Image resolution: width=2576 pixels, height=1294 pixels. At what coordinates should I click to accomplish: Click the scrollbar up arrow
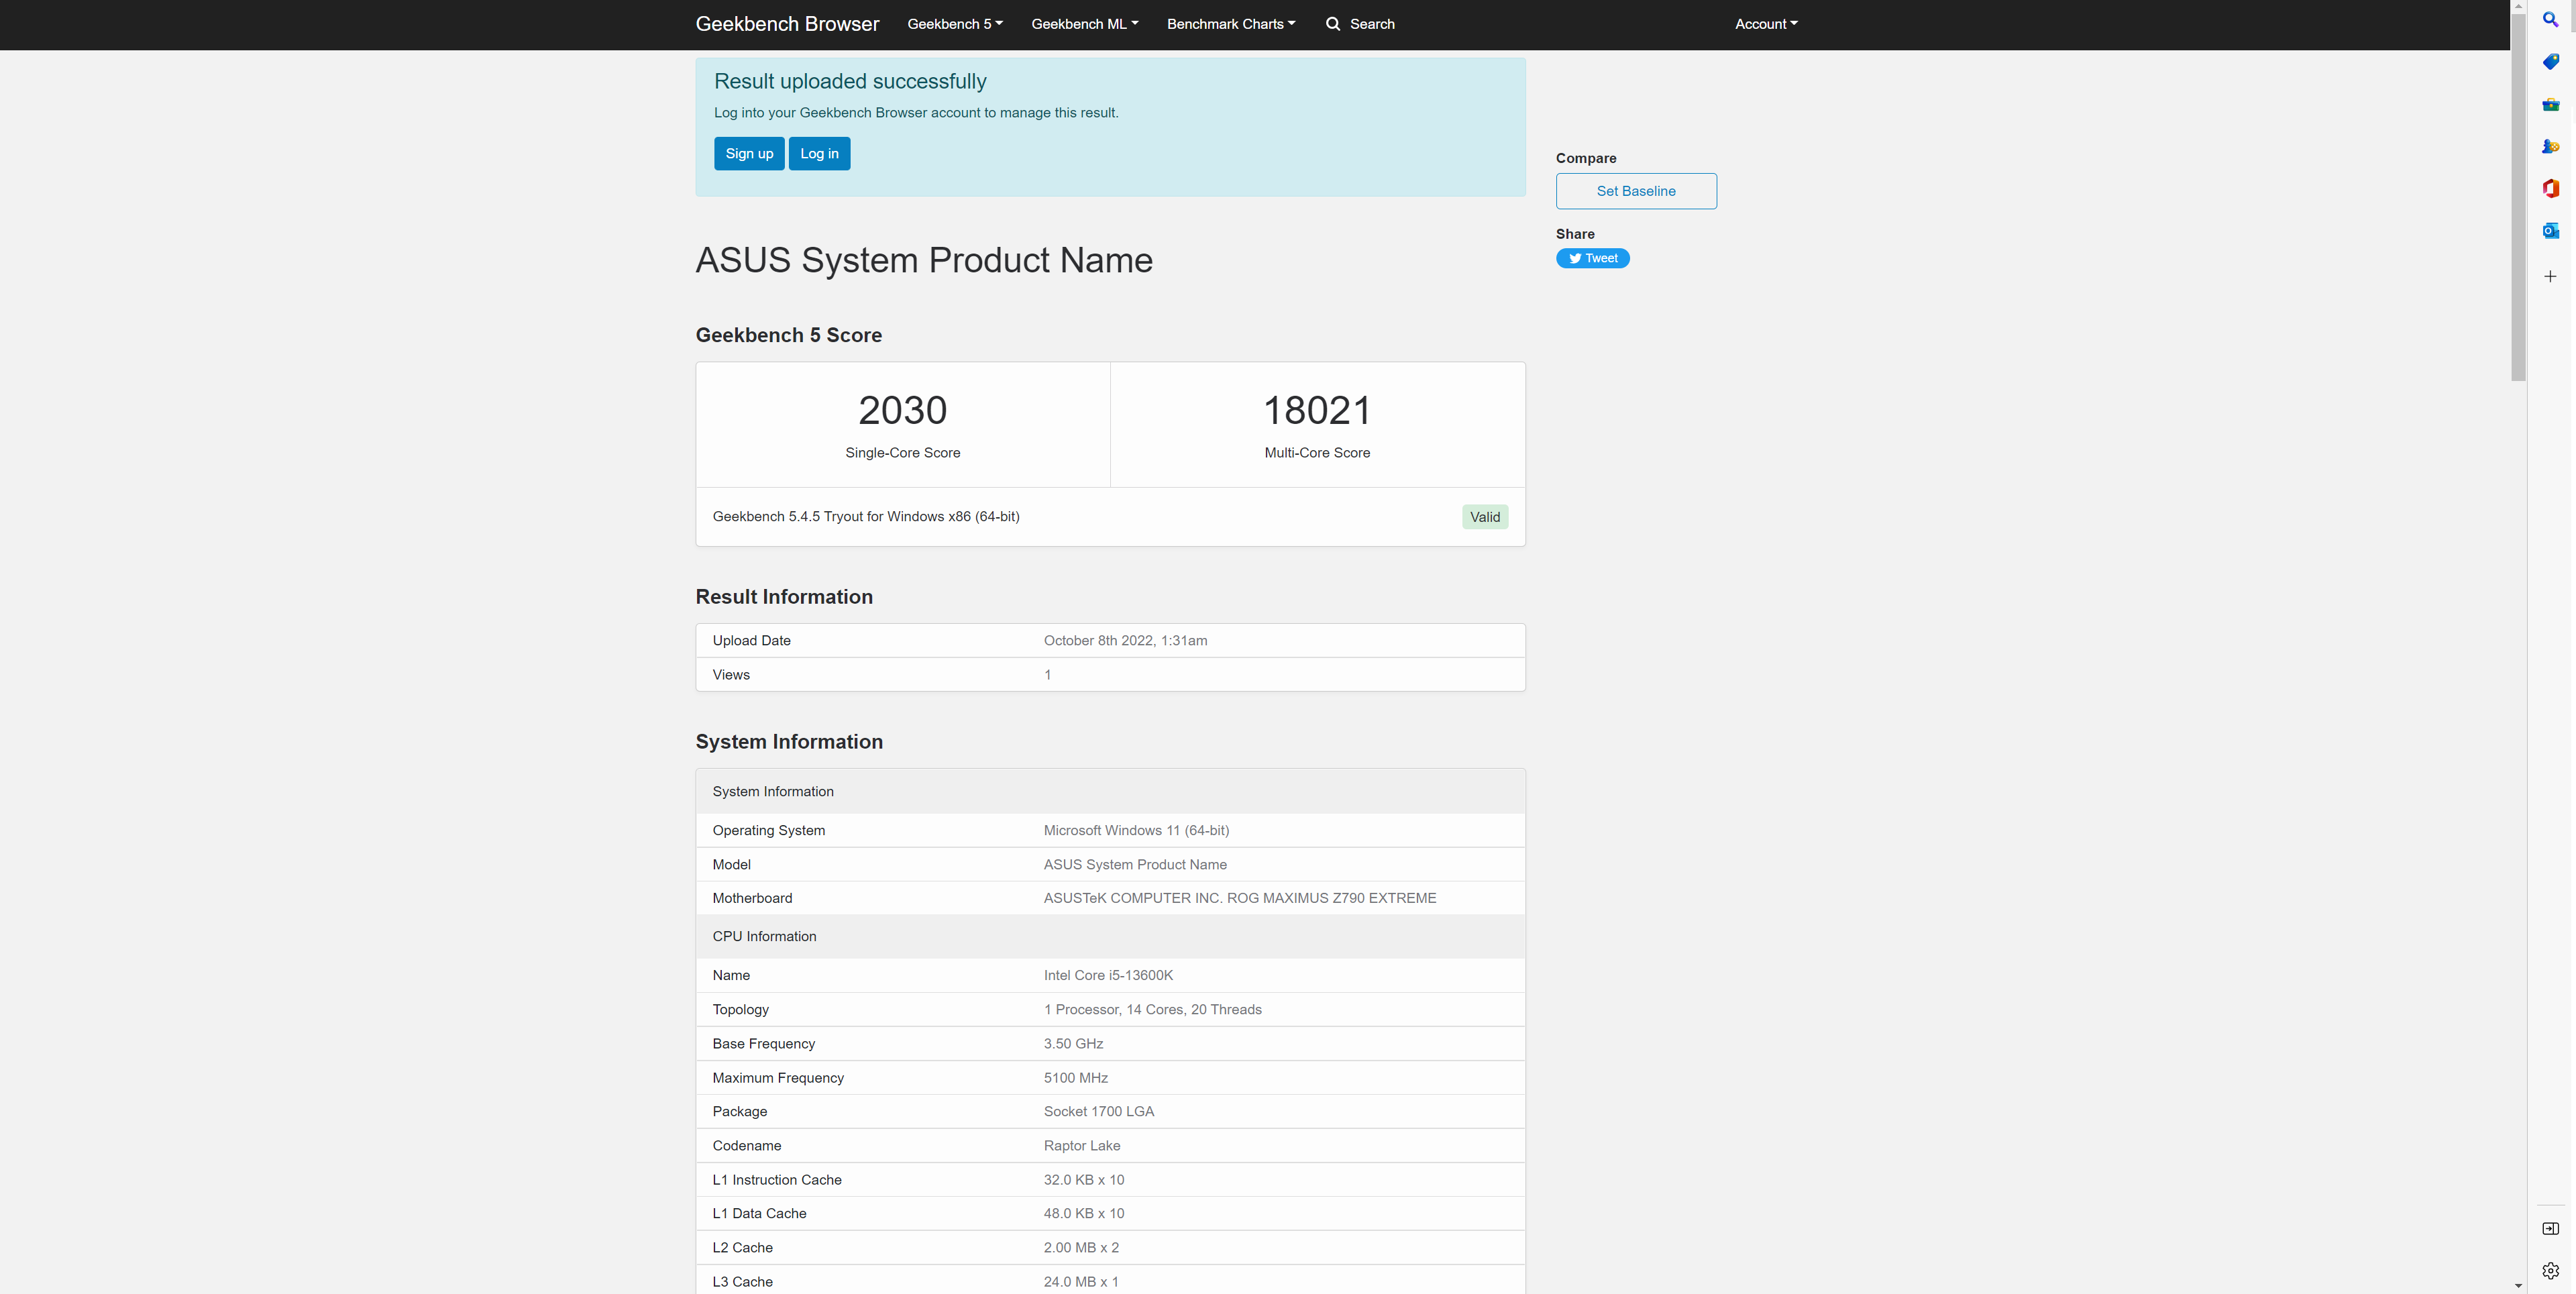pos(2518,6)
